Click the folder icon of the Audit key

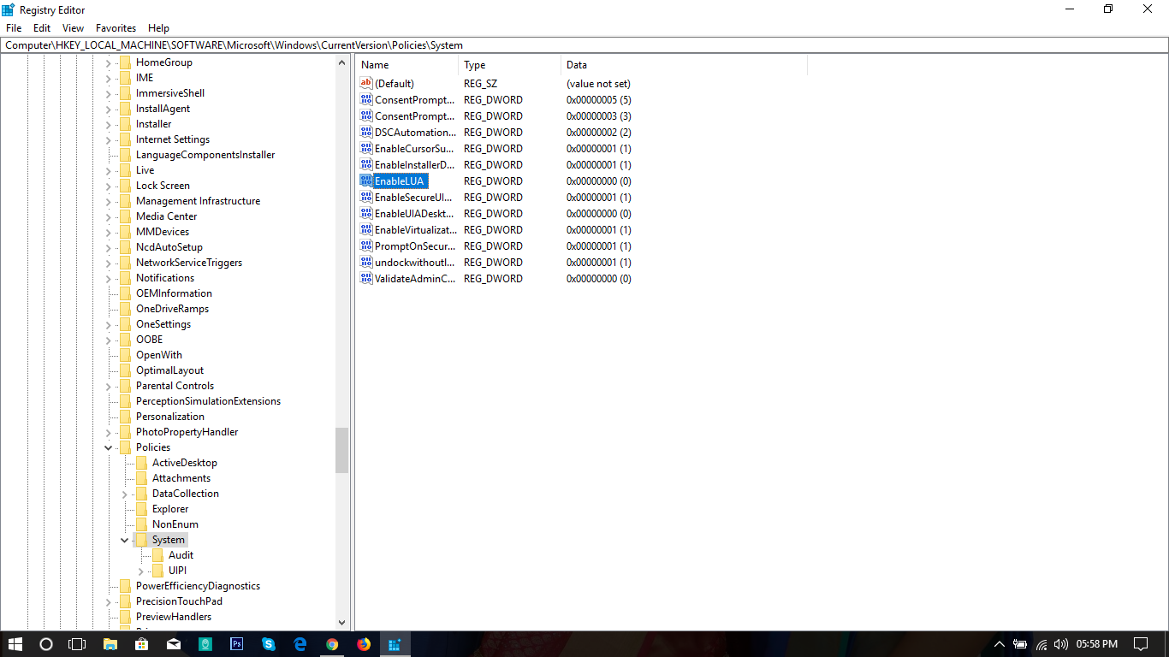pos(157,555)
